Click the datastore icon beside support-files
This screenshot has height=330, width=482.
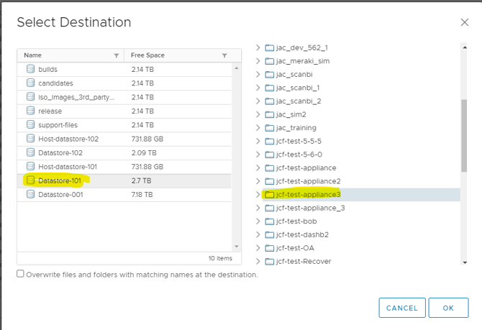coord(30,124)
